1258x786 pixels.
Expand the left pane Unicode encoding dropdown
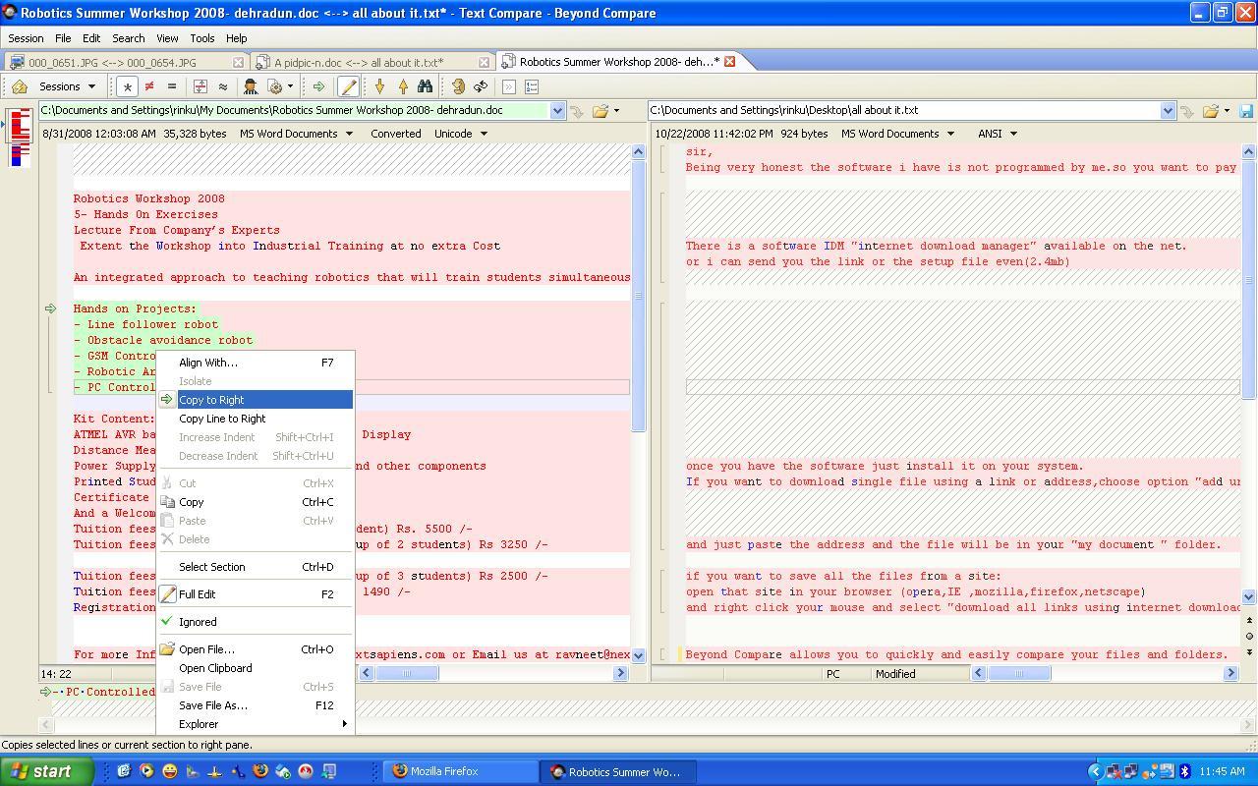click(x=461, y=134)
